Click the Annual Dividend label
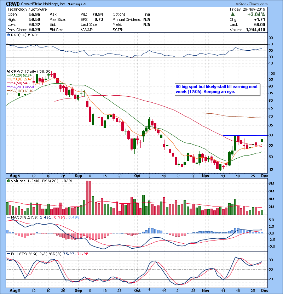The image size is (283, 294). (x=127, y=19)
